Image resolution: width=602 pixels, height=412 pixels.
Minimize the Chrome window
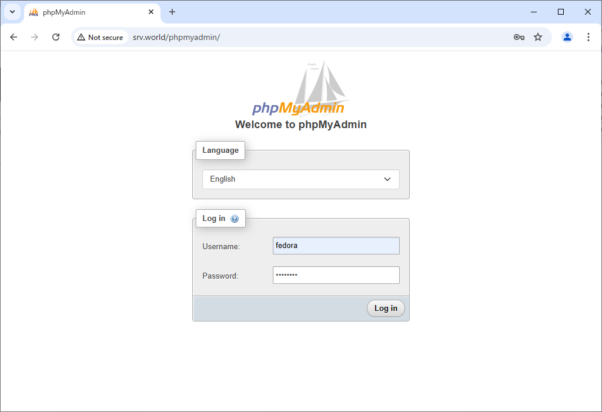click(534, 12)
